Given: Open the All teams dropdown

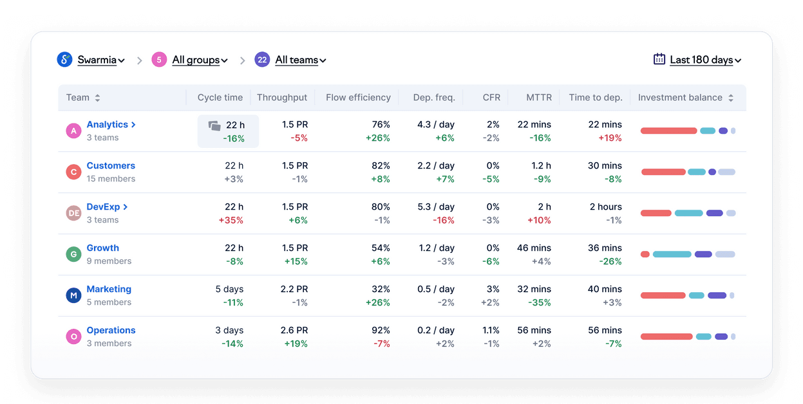Looking at the screenshot, I should (x=301, y=60).
